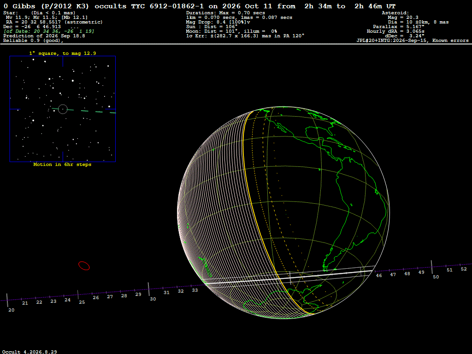Click timeline minute label 52
Image resolution: width=472 pixels, height=354 pixels.
coord(464,269)
